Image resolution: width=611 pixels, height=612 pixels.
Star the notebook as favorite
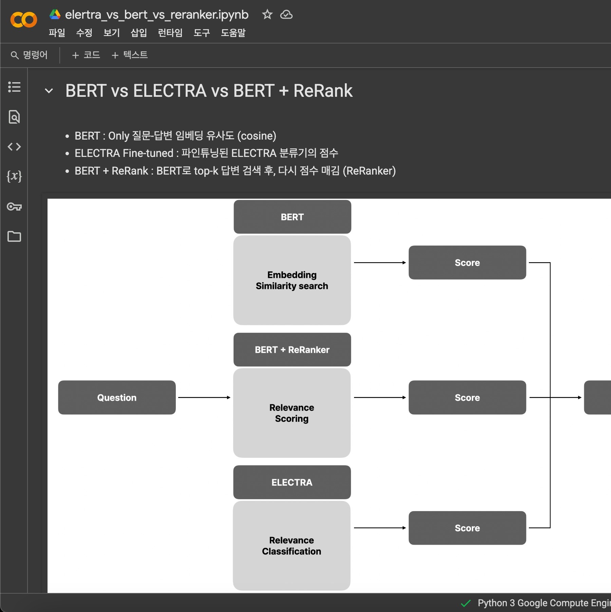(267, 15)
